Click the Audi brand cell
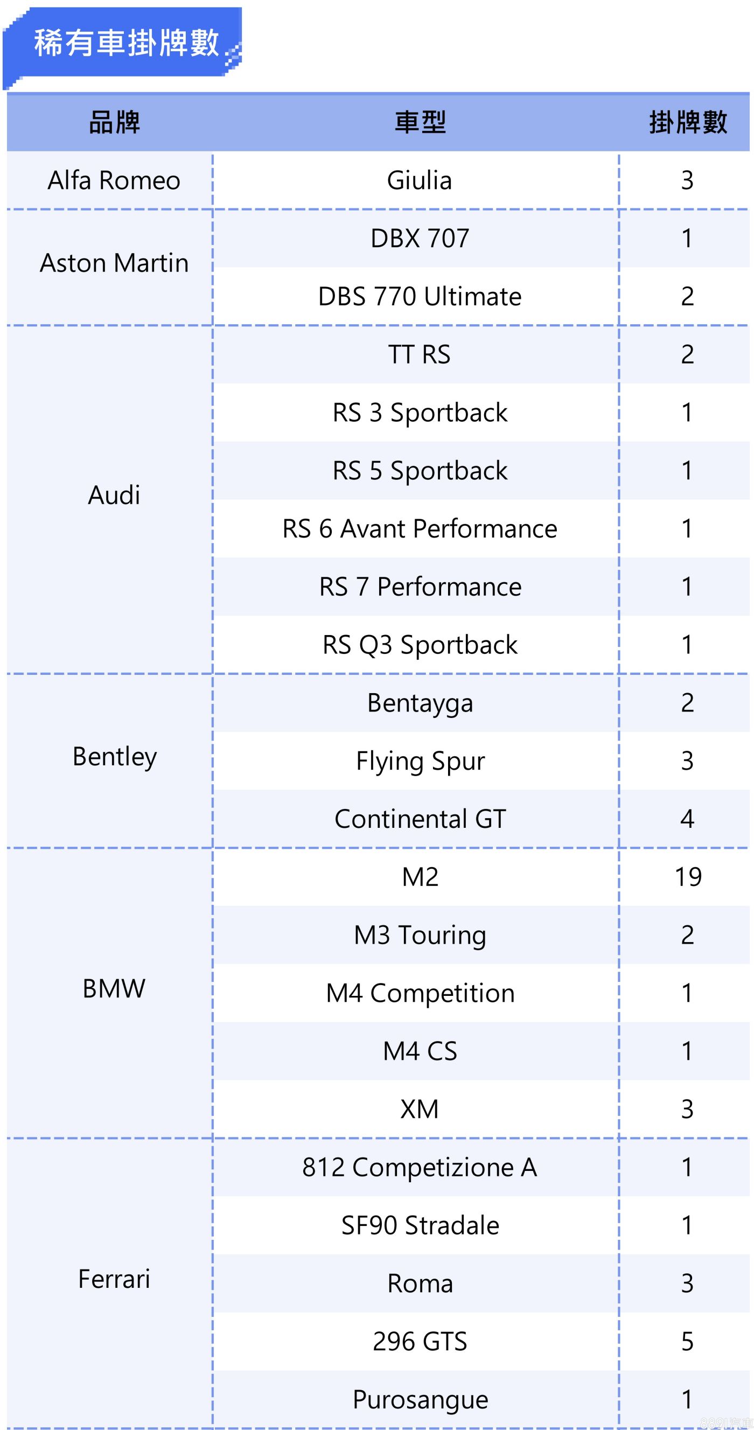Viewport: 754px width, 1430px height. (x=114, y=495)
